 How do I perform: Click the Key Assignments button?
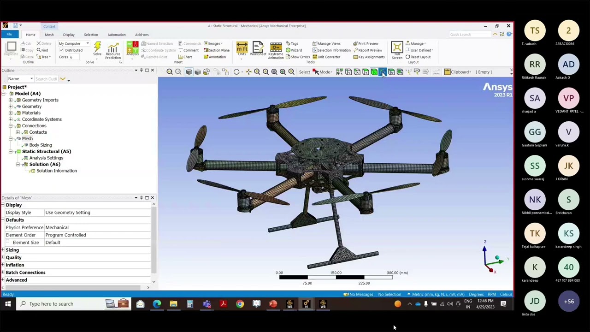(x=369, y=57)
